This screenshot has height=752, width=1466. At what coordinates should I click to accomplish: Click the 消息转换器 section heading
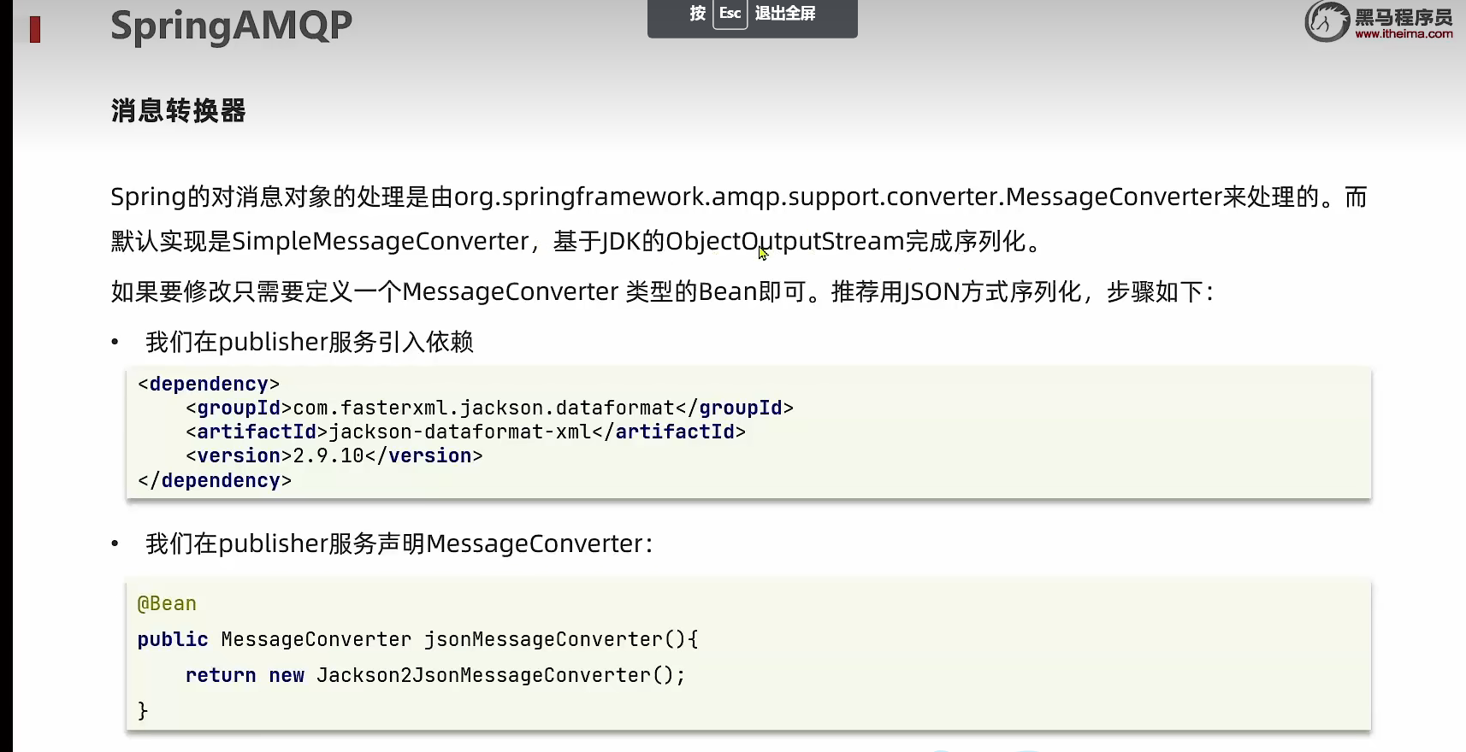(x=178, y=111)
